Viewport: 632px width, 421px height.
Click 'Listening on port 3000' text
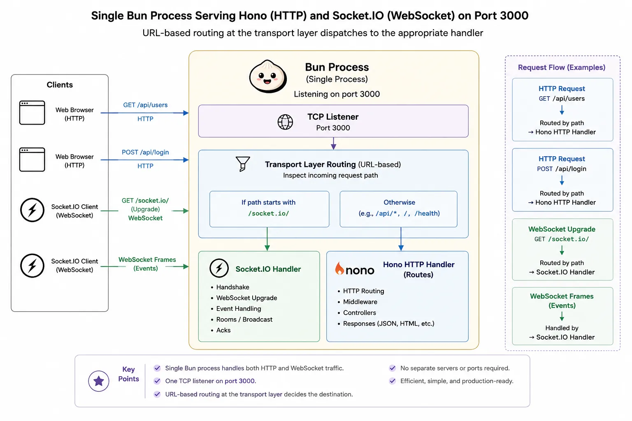(x=337, y=94)
